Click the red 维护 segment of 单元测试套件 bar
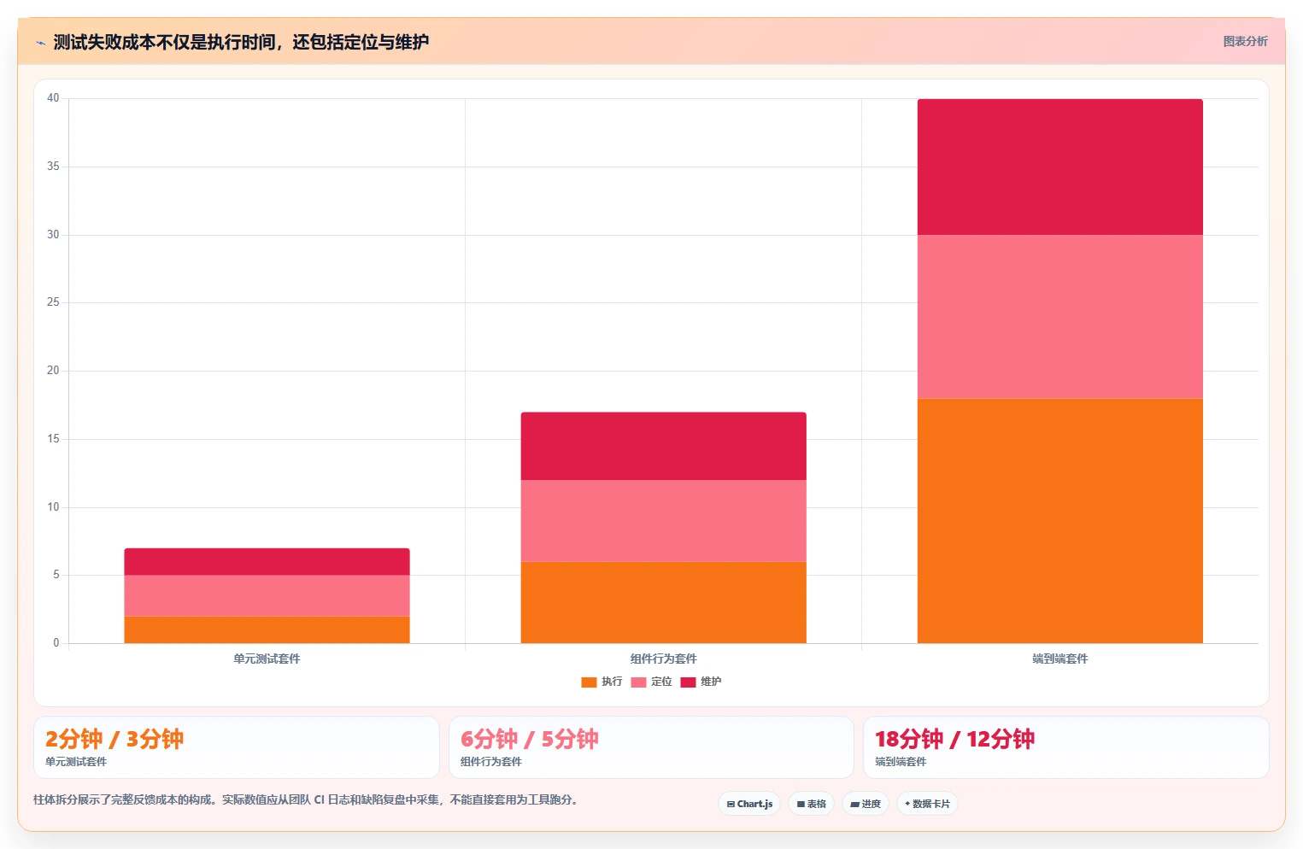 tap(267, 561)
